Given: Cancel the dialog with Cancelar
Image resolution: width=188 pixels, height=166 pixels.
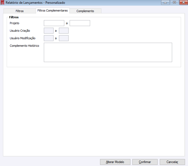Looking at the screenshot, I should click(172, 162).
